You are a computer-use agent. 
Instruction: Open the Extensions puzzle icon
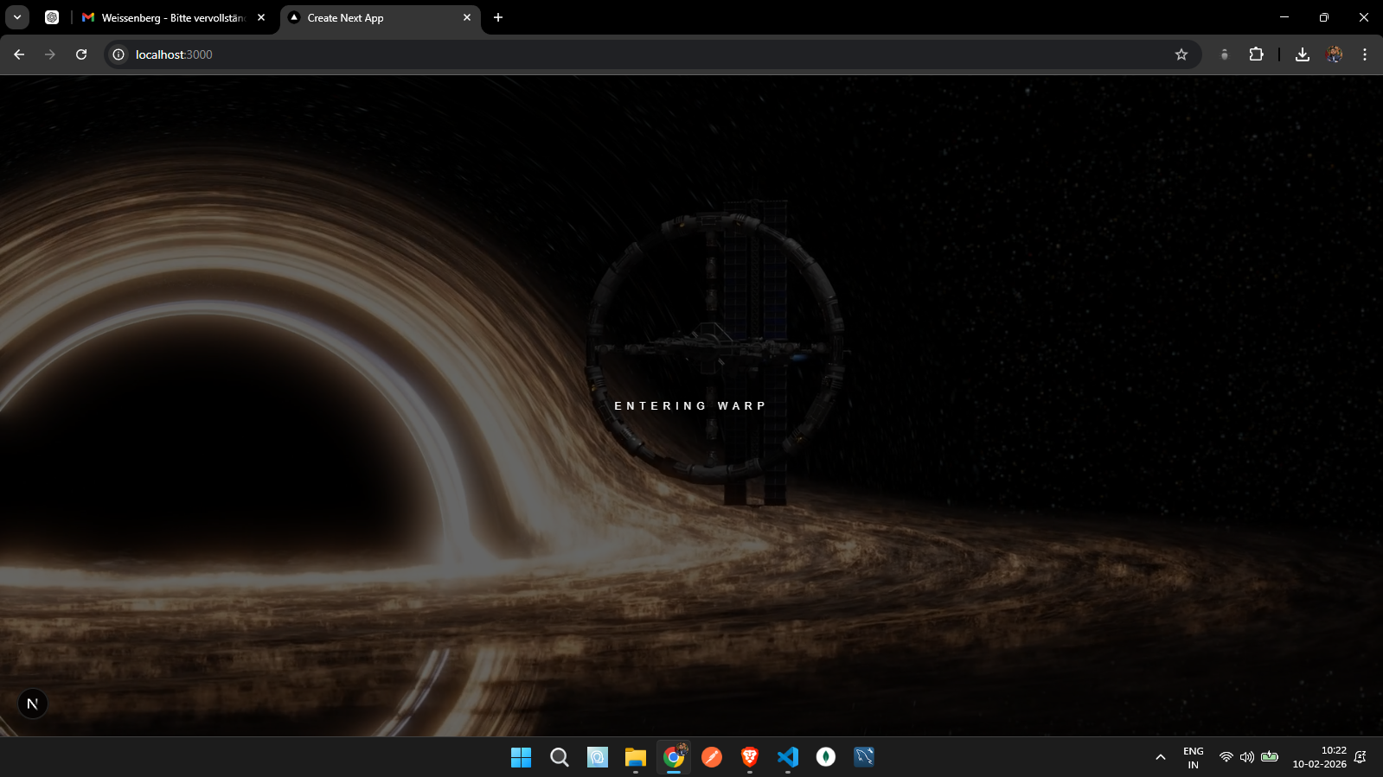(1256, 54)
